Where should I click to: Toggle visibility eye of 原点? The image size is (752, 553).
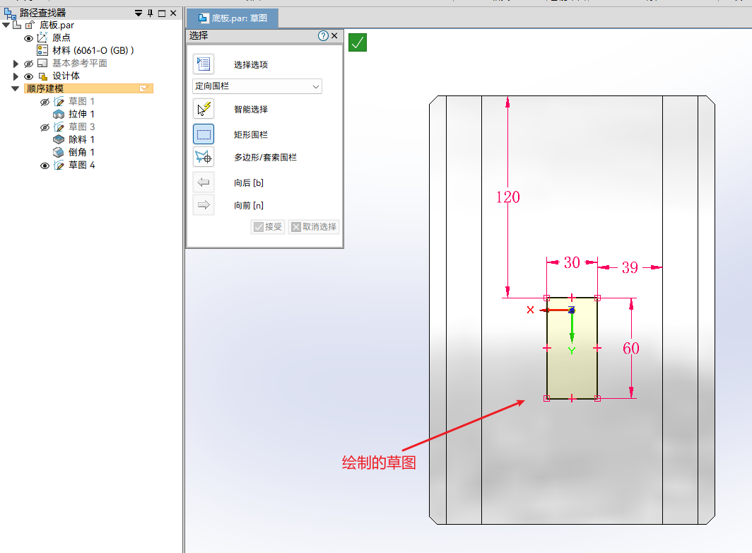(29, 38)
